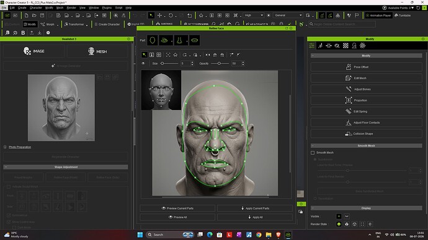428x240 pixels.
Task: Switch to the MESH tab in Headshot
Action: 97,51
